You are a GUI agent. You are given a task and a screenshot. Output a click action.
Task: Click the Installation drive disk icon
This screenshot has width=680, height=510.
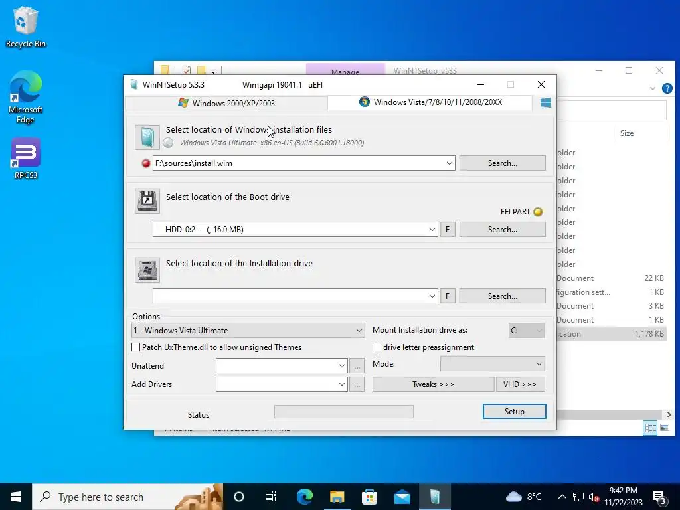pyautogui.click(x=147, y=270)
